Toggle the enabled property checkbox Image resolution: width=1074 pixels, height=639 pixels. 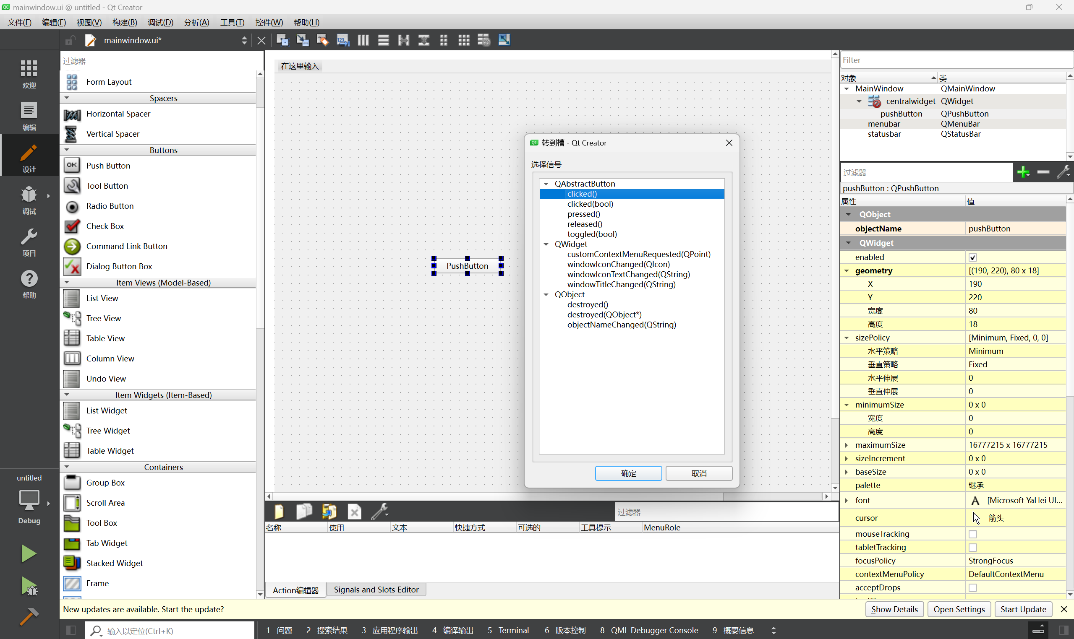(x=973, y=257)
